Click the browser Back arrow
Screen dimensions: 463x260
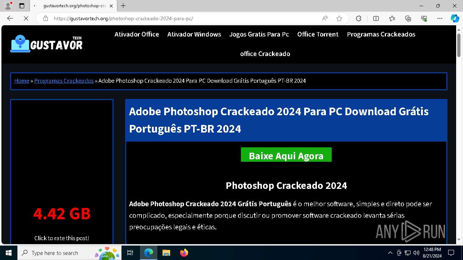[x=10, y=18]
